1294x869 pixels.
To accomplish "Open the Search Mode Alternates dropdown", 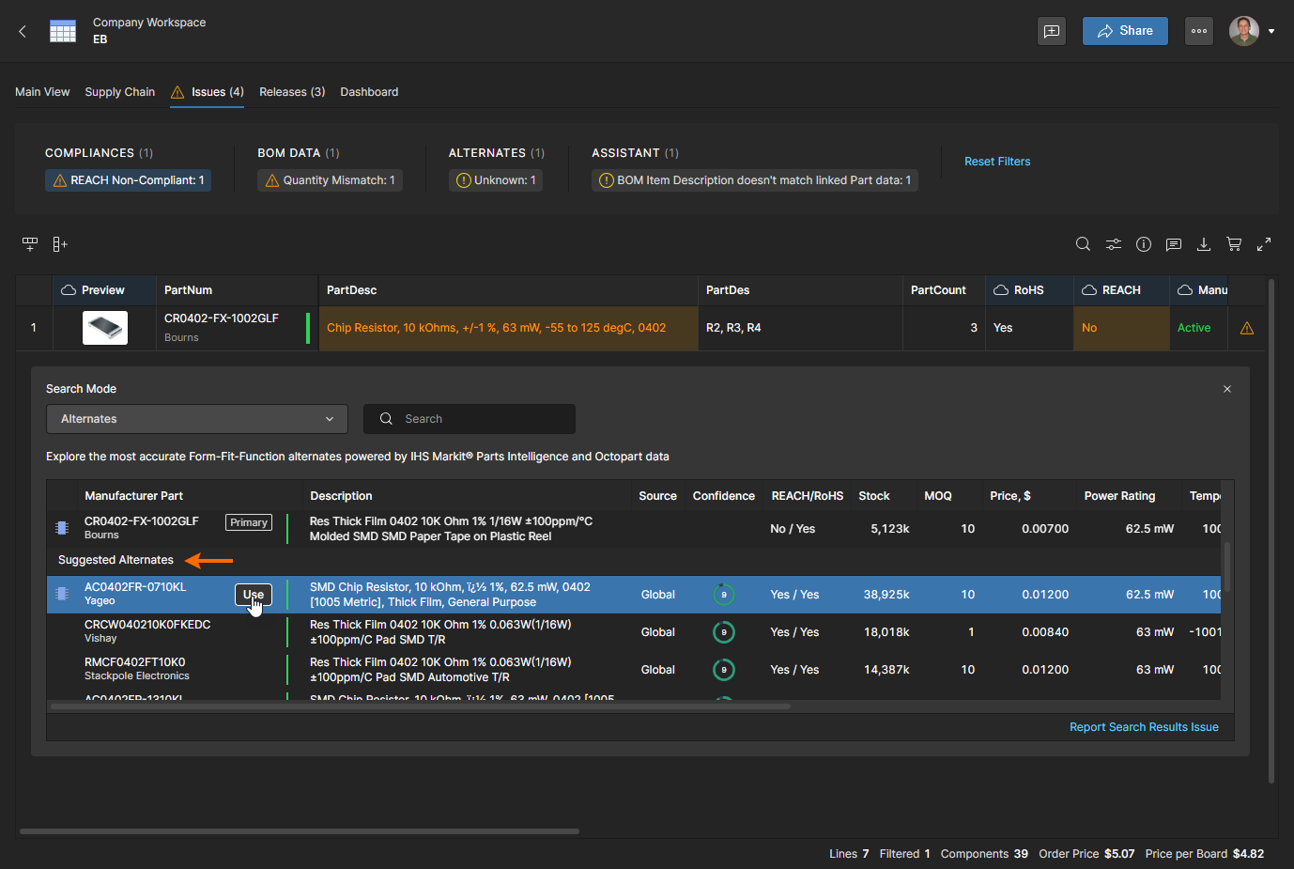I will [197, 419].
